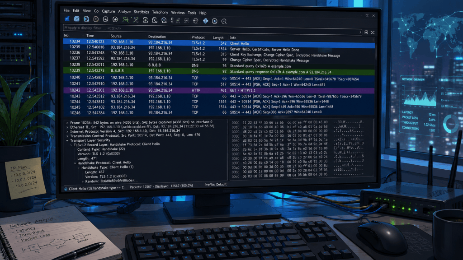Click the expert info icon in the status bar
The image size is (463, 260).
point(66,189)
